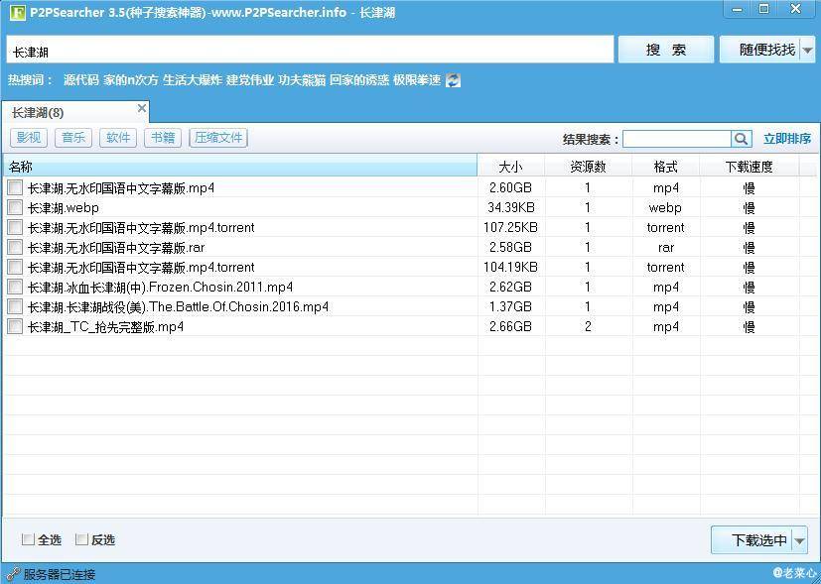Viewport: 821px width, 584px height.
Task: Minimize the P2PSearcher window
Action: pos(738,9)
